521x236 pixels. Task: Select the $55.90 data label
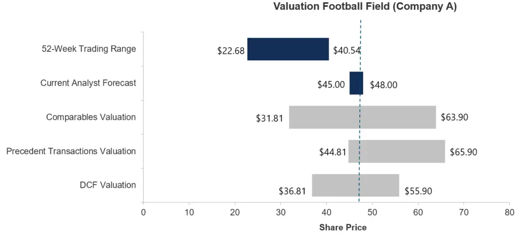(x=418, y=191)
